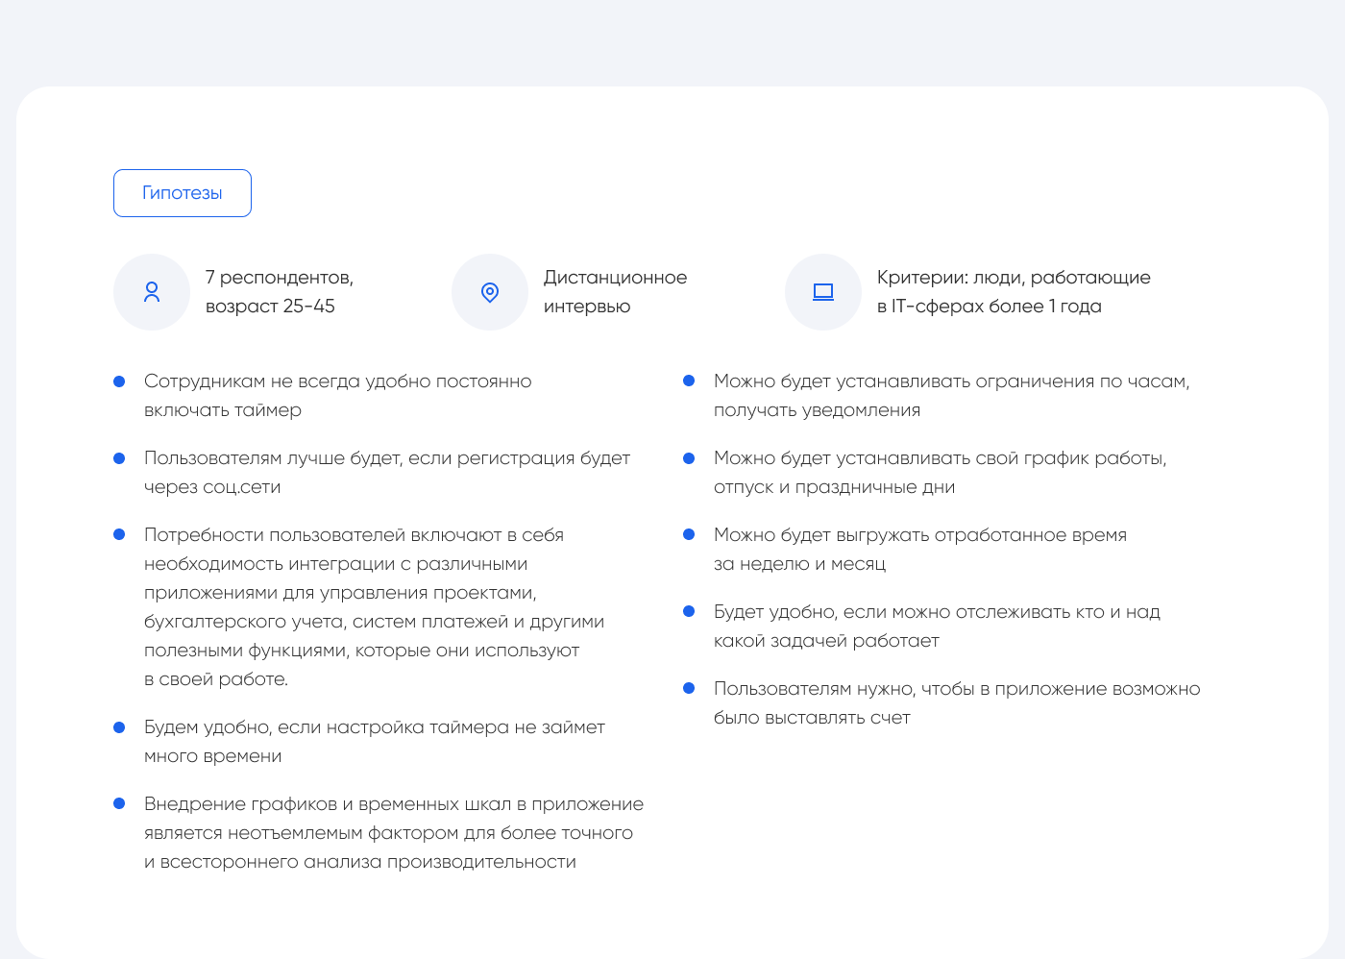Click the 'через соц.сети' hypothesis text
The height and width of the screenshot is (959, 1345).
(212, 487)
